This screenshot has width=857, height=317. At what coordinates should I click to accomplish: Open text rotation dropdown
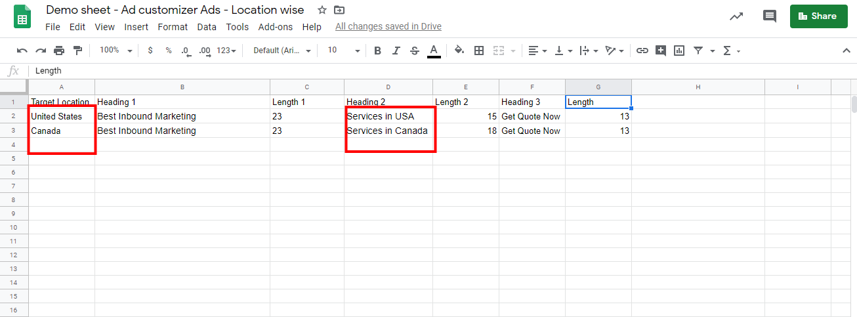pos(614,51)
